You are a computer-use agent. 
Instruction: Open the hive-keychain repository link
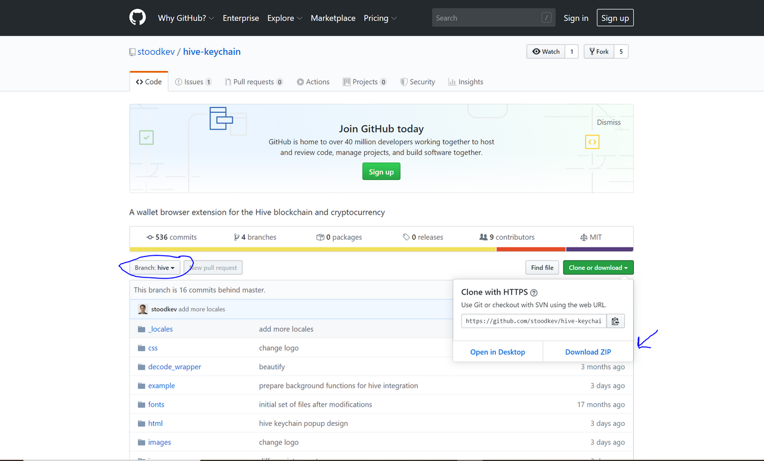212,52
